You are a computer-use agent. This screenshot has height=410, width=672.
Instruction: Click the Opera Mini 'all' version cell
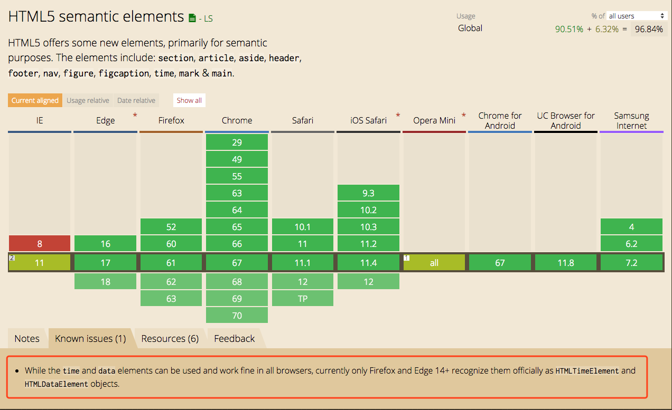coord(434,263)
